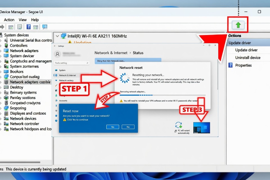Click Properties in the Actions pane

(x=243, y=65)
